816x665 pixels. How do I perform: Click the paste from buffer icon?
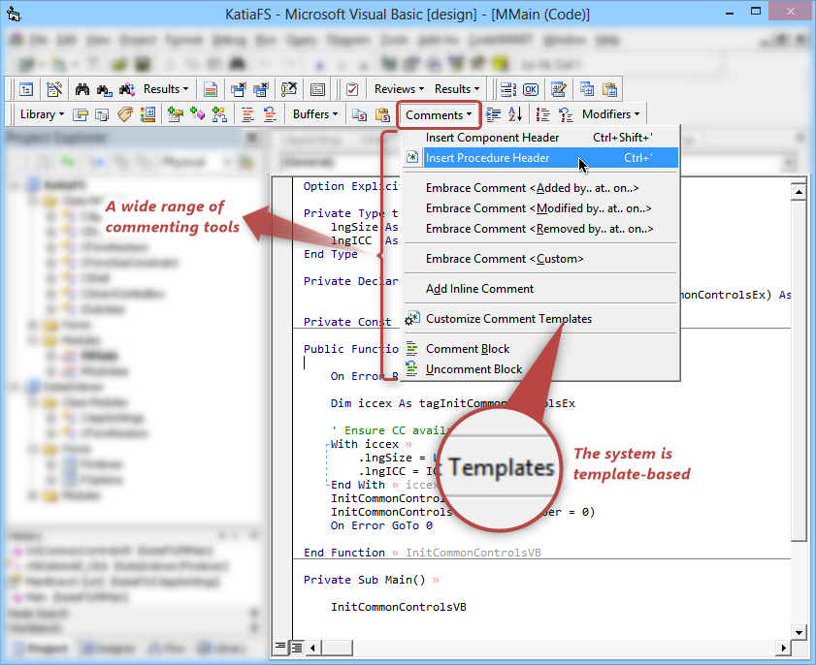pos(382,114)
